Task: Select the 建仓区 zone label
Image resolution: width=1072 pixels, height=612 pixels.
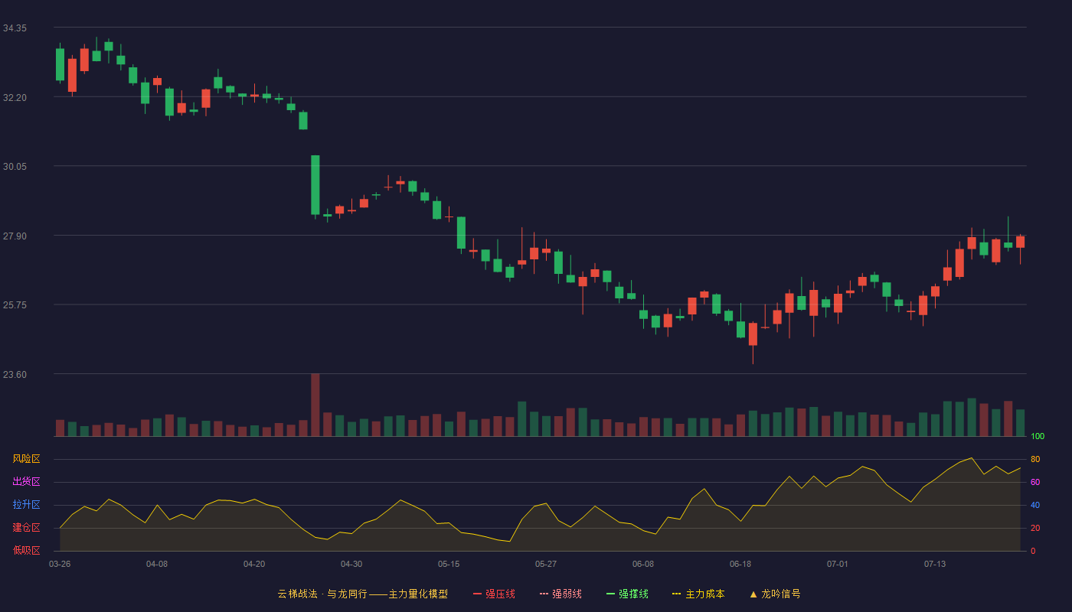Action: [x=26, y=528]
